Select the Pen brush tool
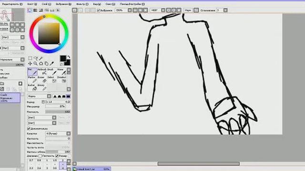The width and height of the screenshot is (305, 171). [32, 72]
